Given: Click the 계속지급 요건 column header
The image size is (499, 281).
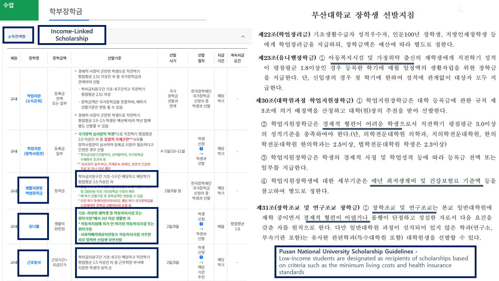Looking at the screenshot, I should 238,58.
